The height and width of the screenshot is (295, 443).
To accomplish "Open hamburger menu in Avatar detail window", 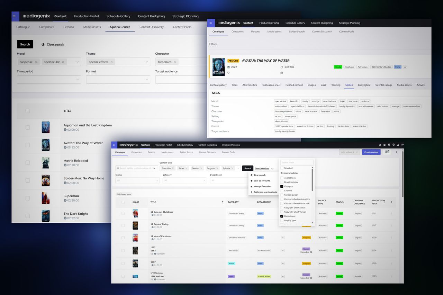I will [210, 23].
